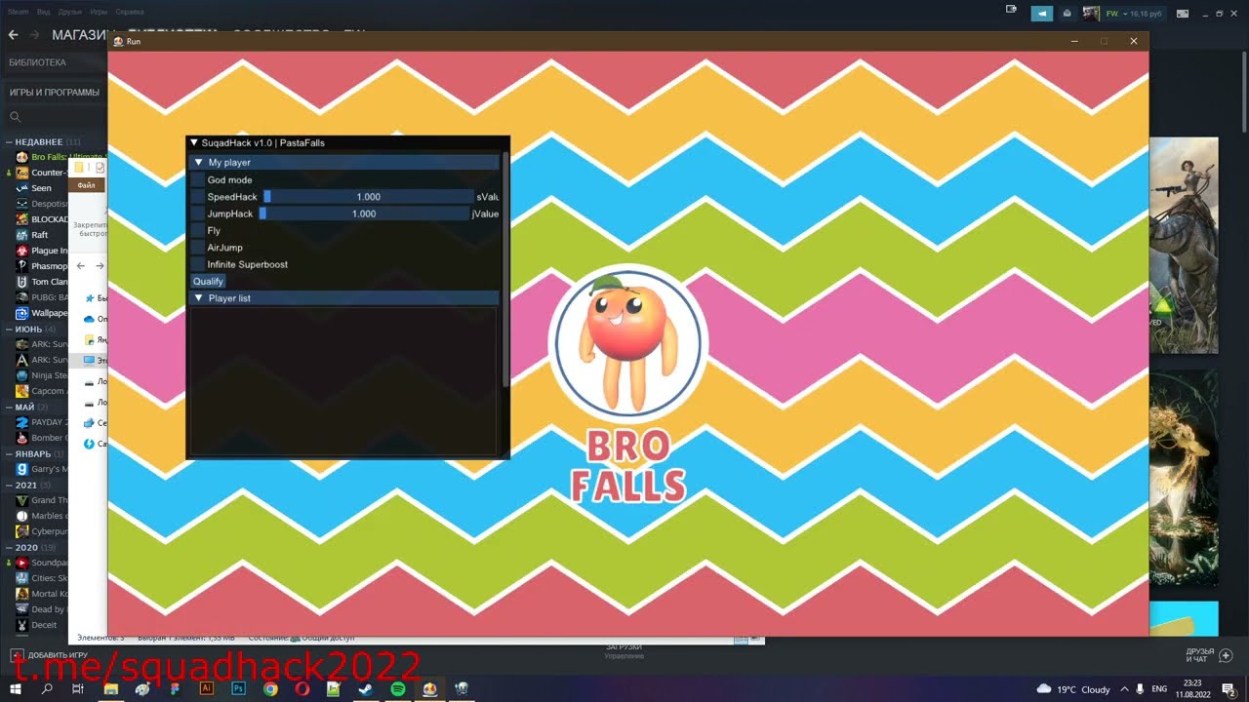Select Bro Falls game icon in library
This screenshot has height=702, width=1249.
(x=22, y=157)
